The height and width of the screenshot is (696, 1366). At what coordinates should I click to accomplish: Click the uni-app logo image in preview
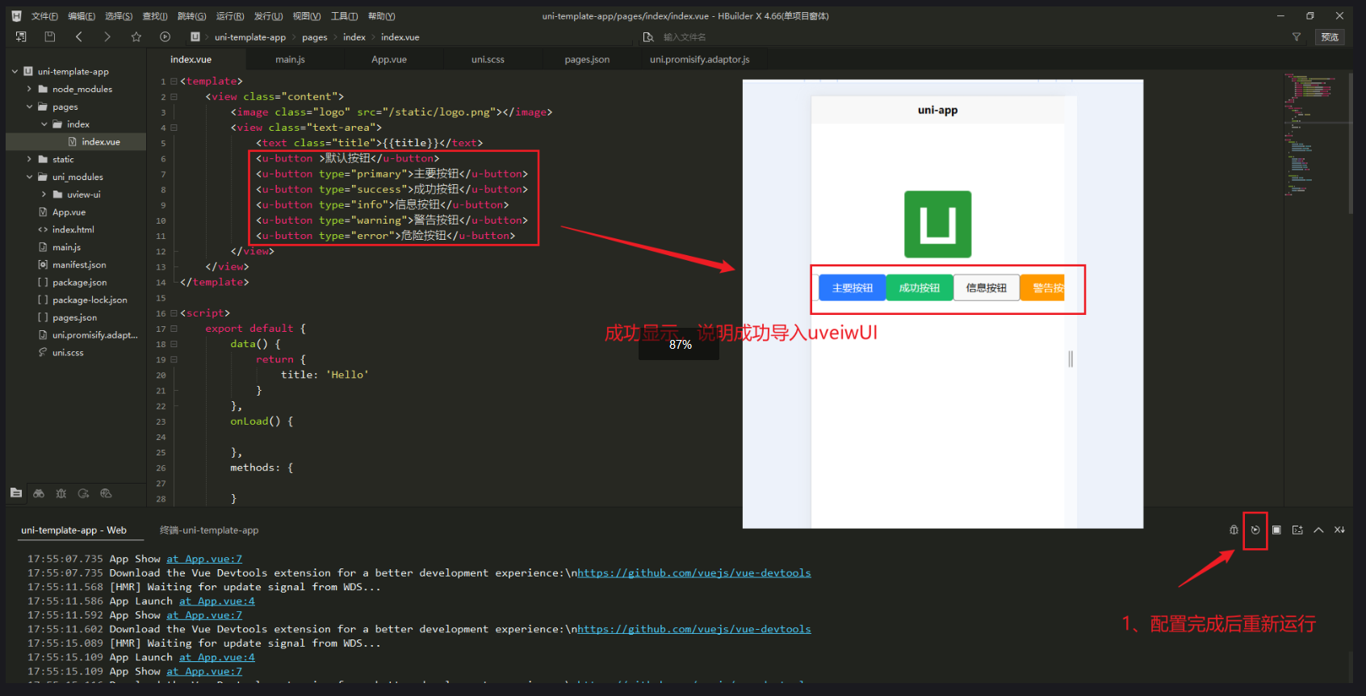[938, 224]
